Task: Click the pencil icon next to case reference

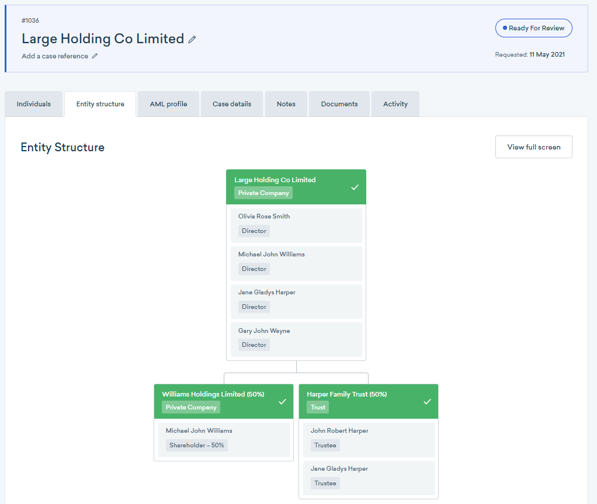Action: (95, 56)
